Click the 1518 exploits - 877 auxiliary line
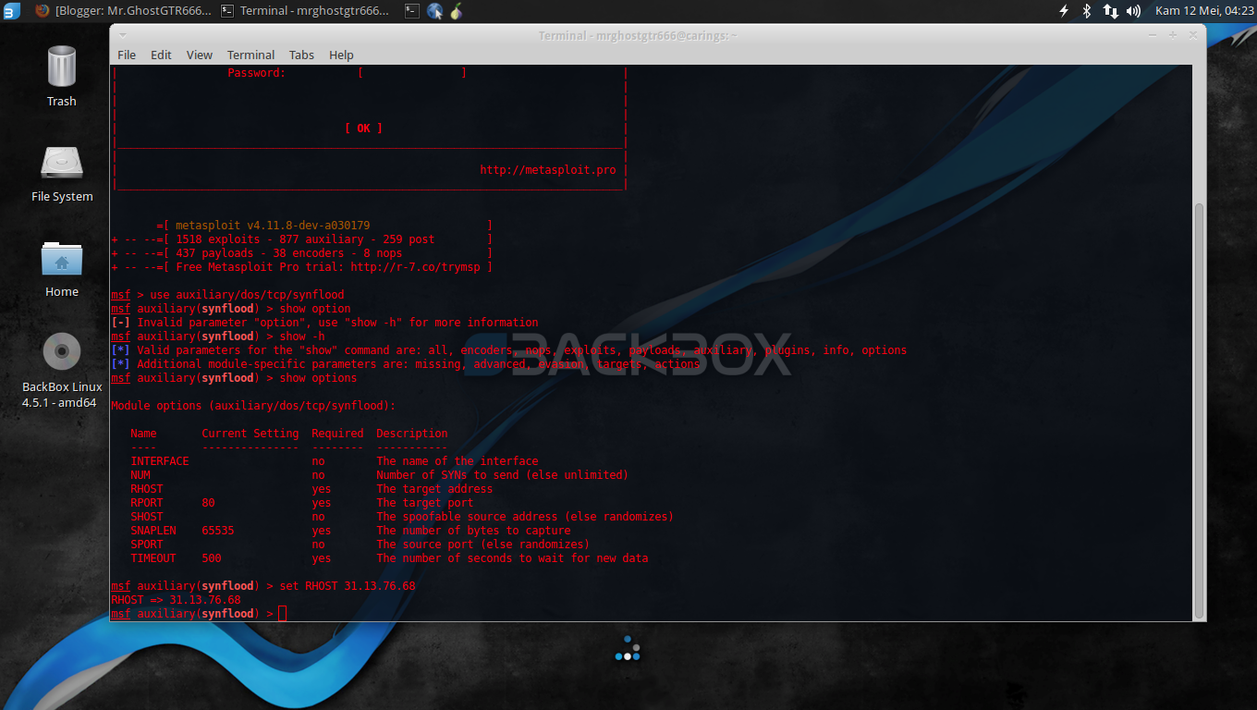Viewport: 1257px width, 710px height. point(305,239)
